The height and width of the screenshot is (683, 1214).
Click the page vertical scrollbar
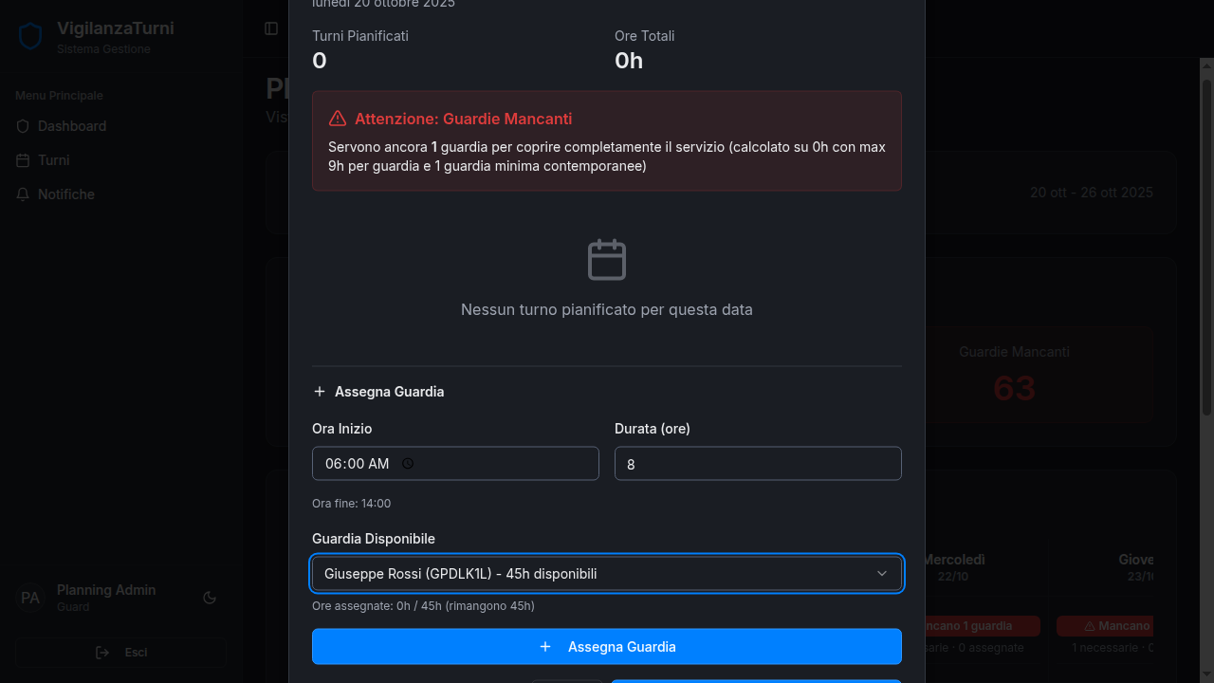(x=1207, y=237)
